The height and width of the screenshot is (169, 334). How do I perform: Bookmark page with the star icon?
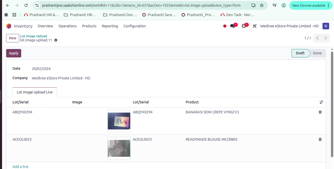[x=262, y=5]
